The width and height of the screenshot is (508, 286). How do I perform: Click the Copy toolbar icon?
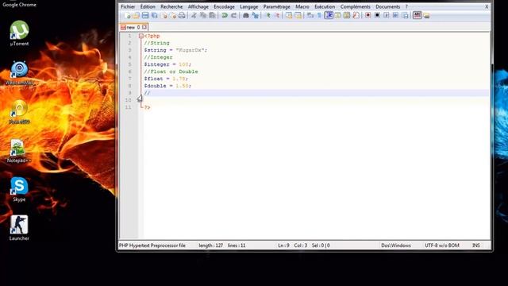[x=203, y=15]
